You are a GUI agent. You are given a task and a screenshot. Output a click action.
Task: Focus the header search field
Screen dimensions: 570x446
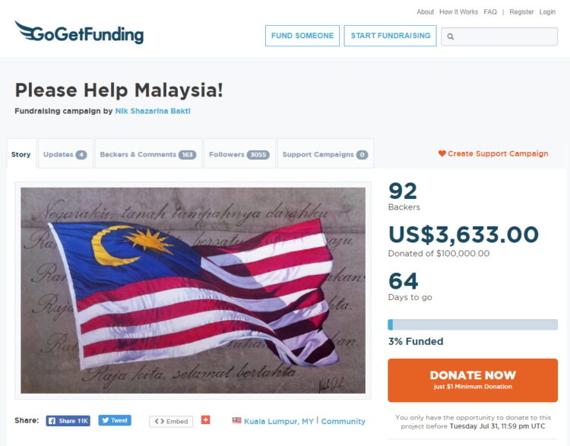coord(499,36)
